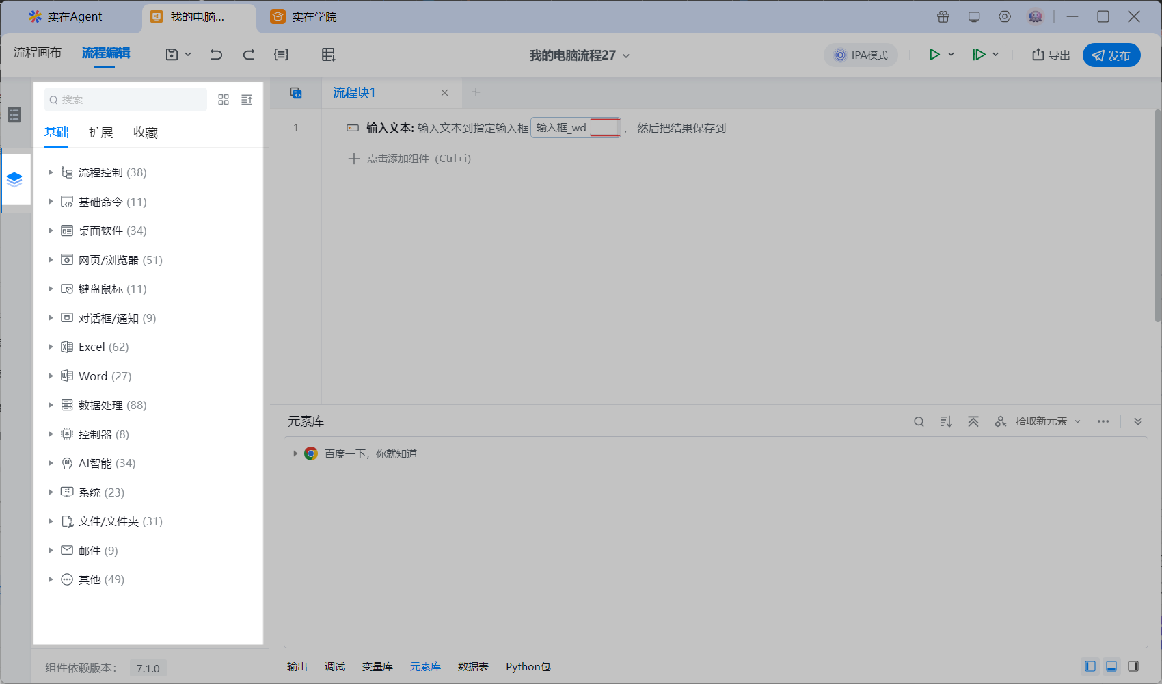Screen dimensions: 1162x684
Task: Click the list icon in left sidebar
Action: (x=14, y=115)
